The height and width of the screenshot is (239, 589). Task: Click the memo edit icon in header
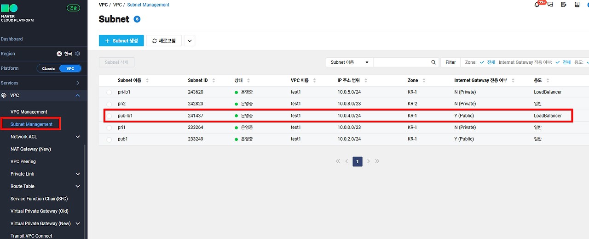(564, 5)
